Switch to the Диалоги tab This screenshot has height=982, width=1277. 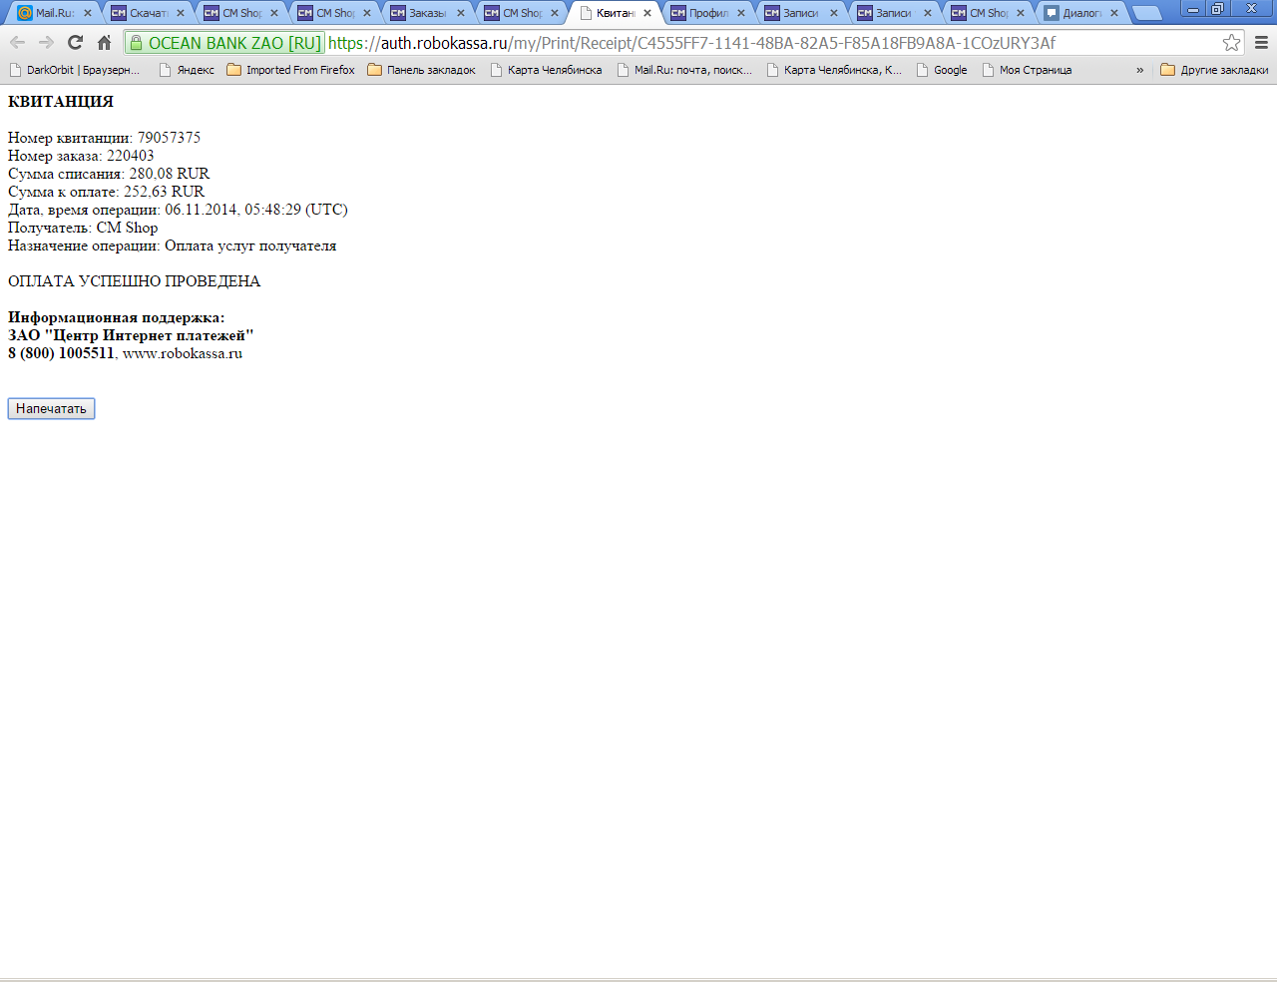tap(1081, 13)
